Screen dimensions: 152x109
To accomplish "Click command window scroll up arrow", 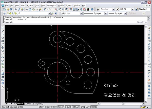I will coord(149,17).
